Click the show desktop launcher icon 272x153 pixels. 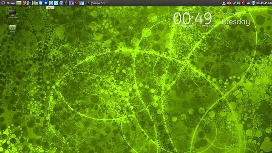(19, 3)
